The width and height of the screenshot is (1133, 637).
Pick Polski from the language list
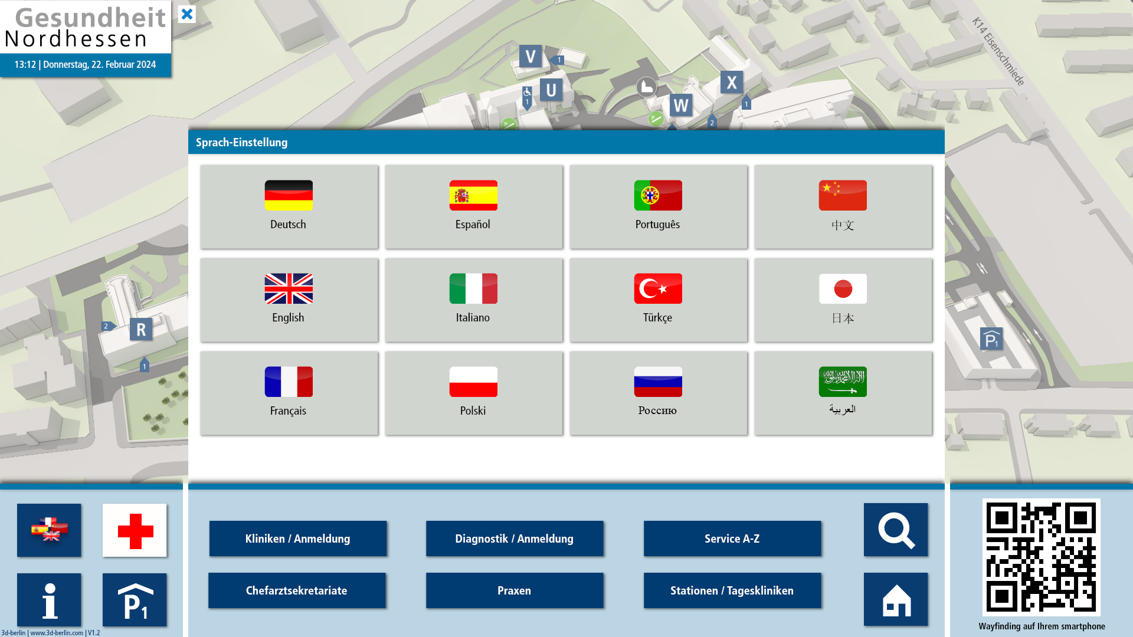pyautogui.click(x=473, y=393)
